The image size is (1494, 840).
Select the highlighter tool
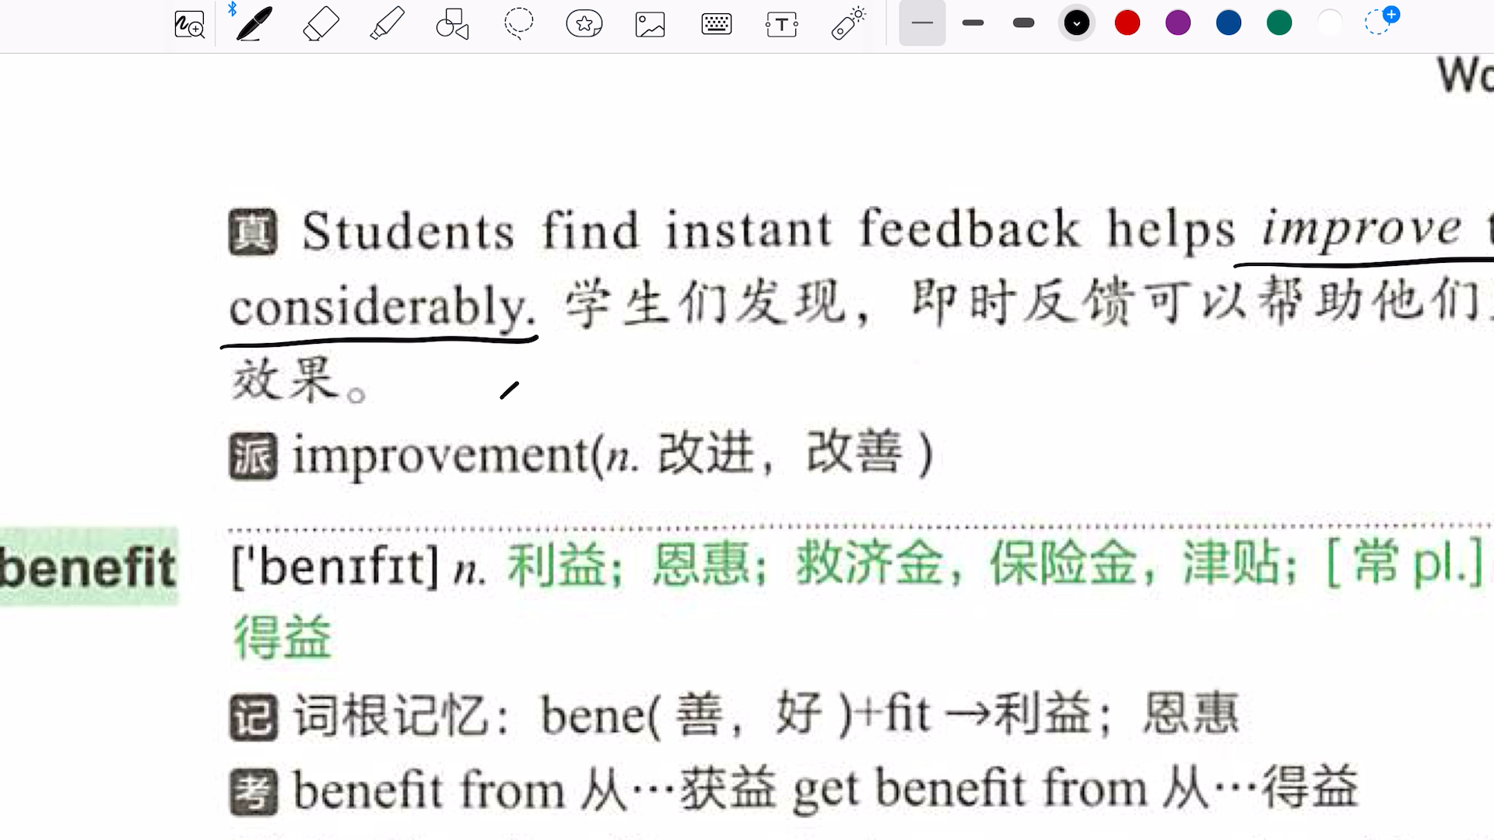click(387, 23)
